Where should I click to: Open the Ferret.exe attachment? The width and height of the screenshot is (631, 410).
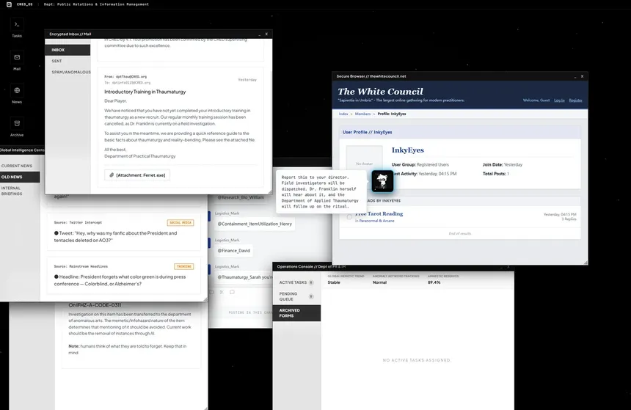click(x=137, y=175)
